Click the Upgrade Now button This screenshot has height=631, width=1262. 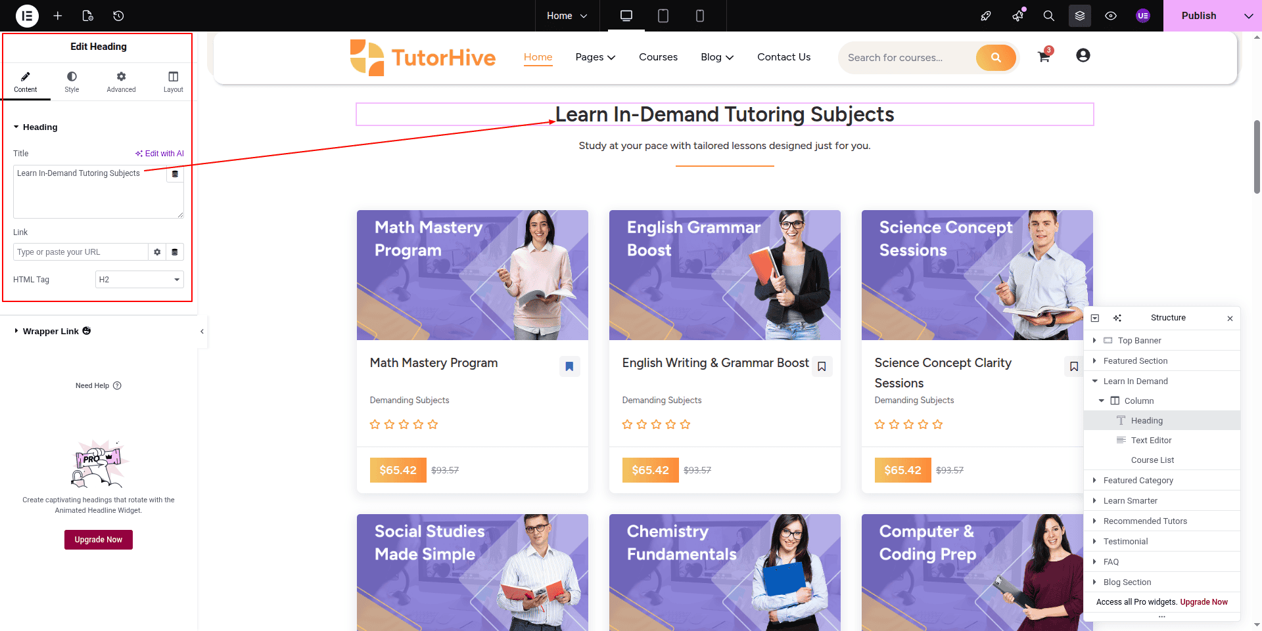pos(99,540)
